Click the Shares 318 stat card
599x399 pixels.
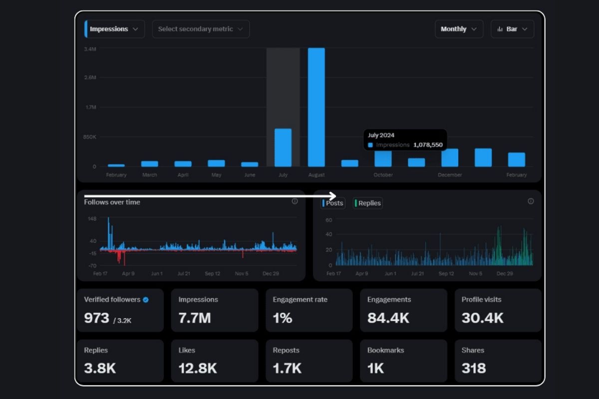498,361
